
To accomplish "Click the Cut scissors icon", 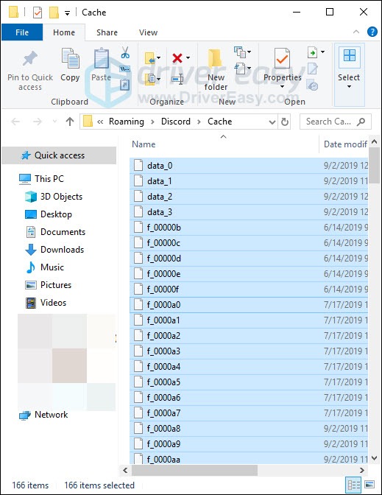I will point(125,52).
